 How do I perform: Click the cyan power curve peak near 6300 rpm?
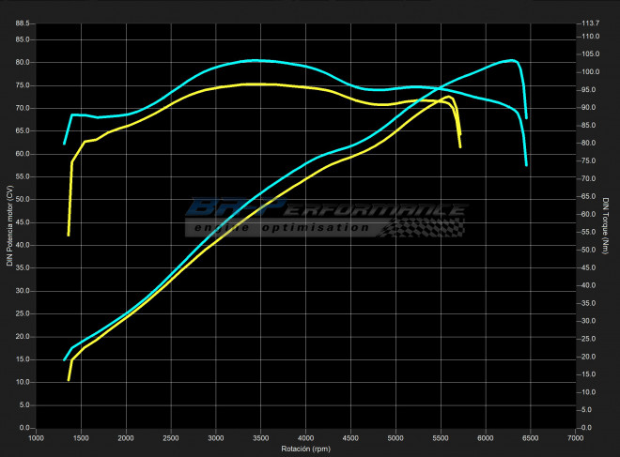pyautogui.click(x=510, y=60)
